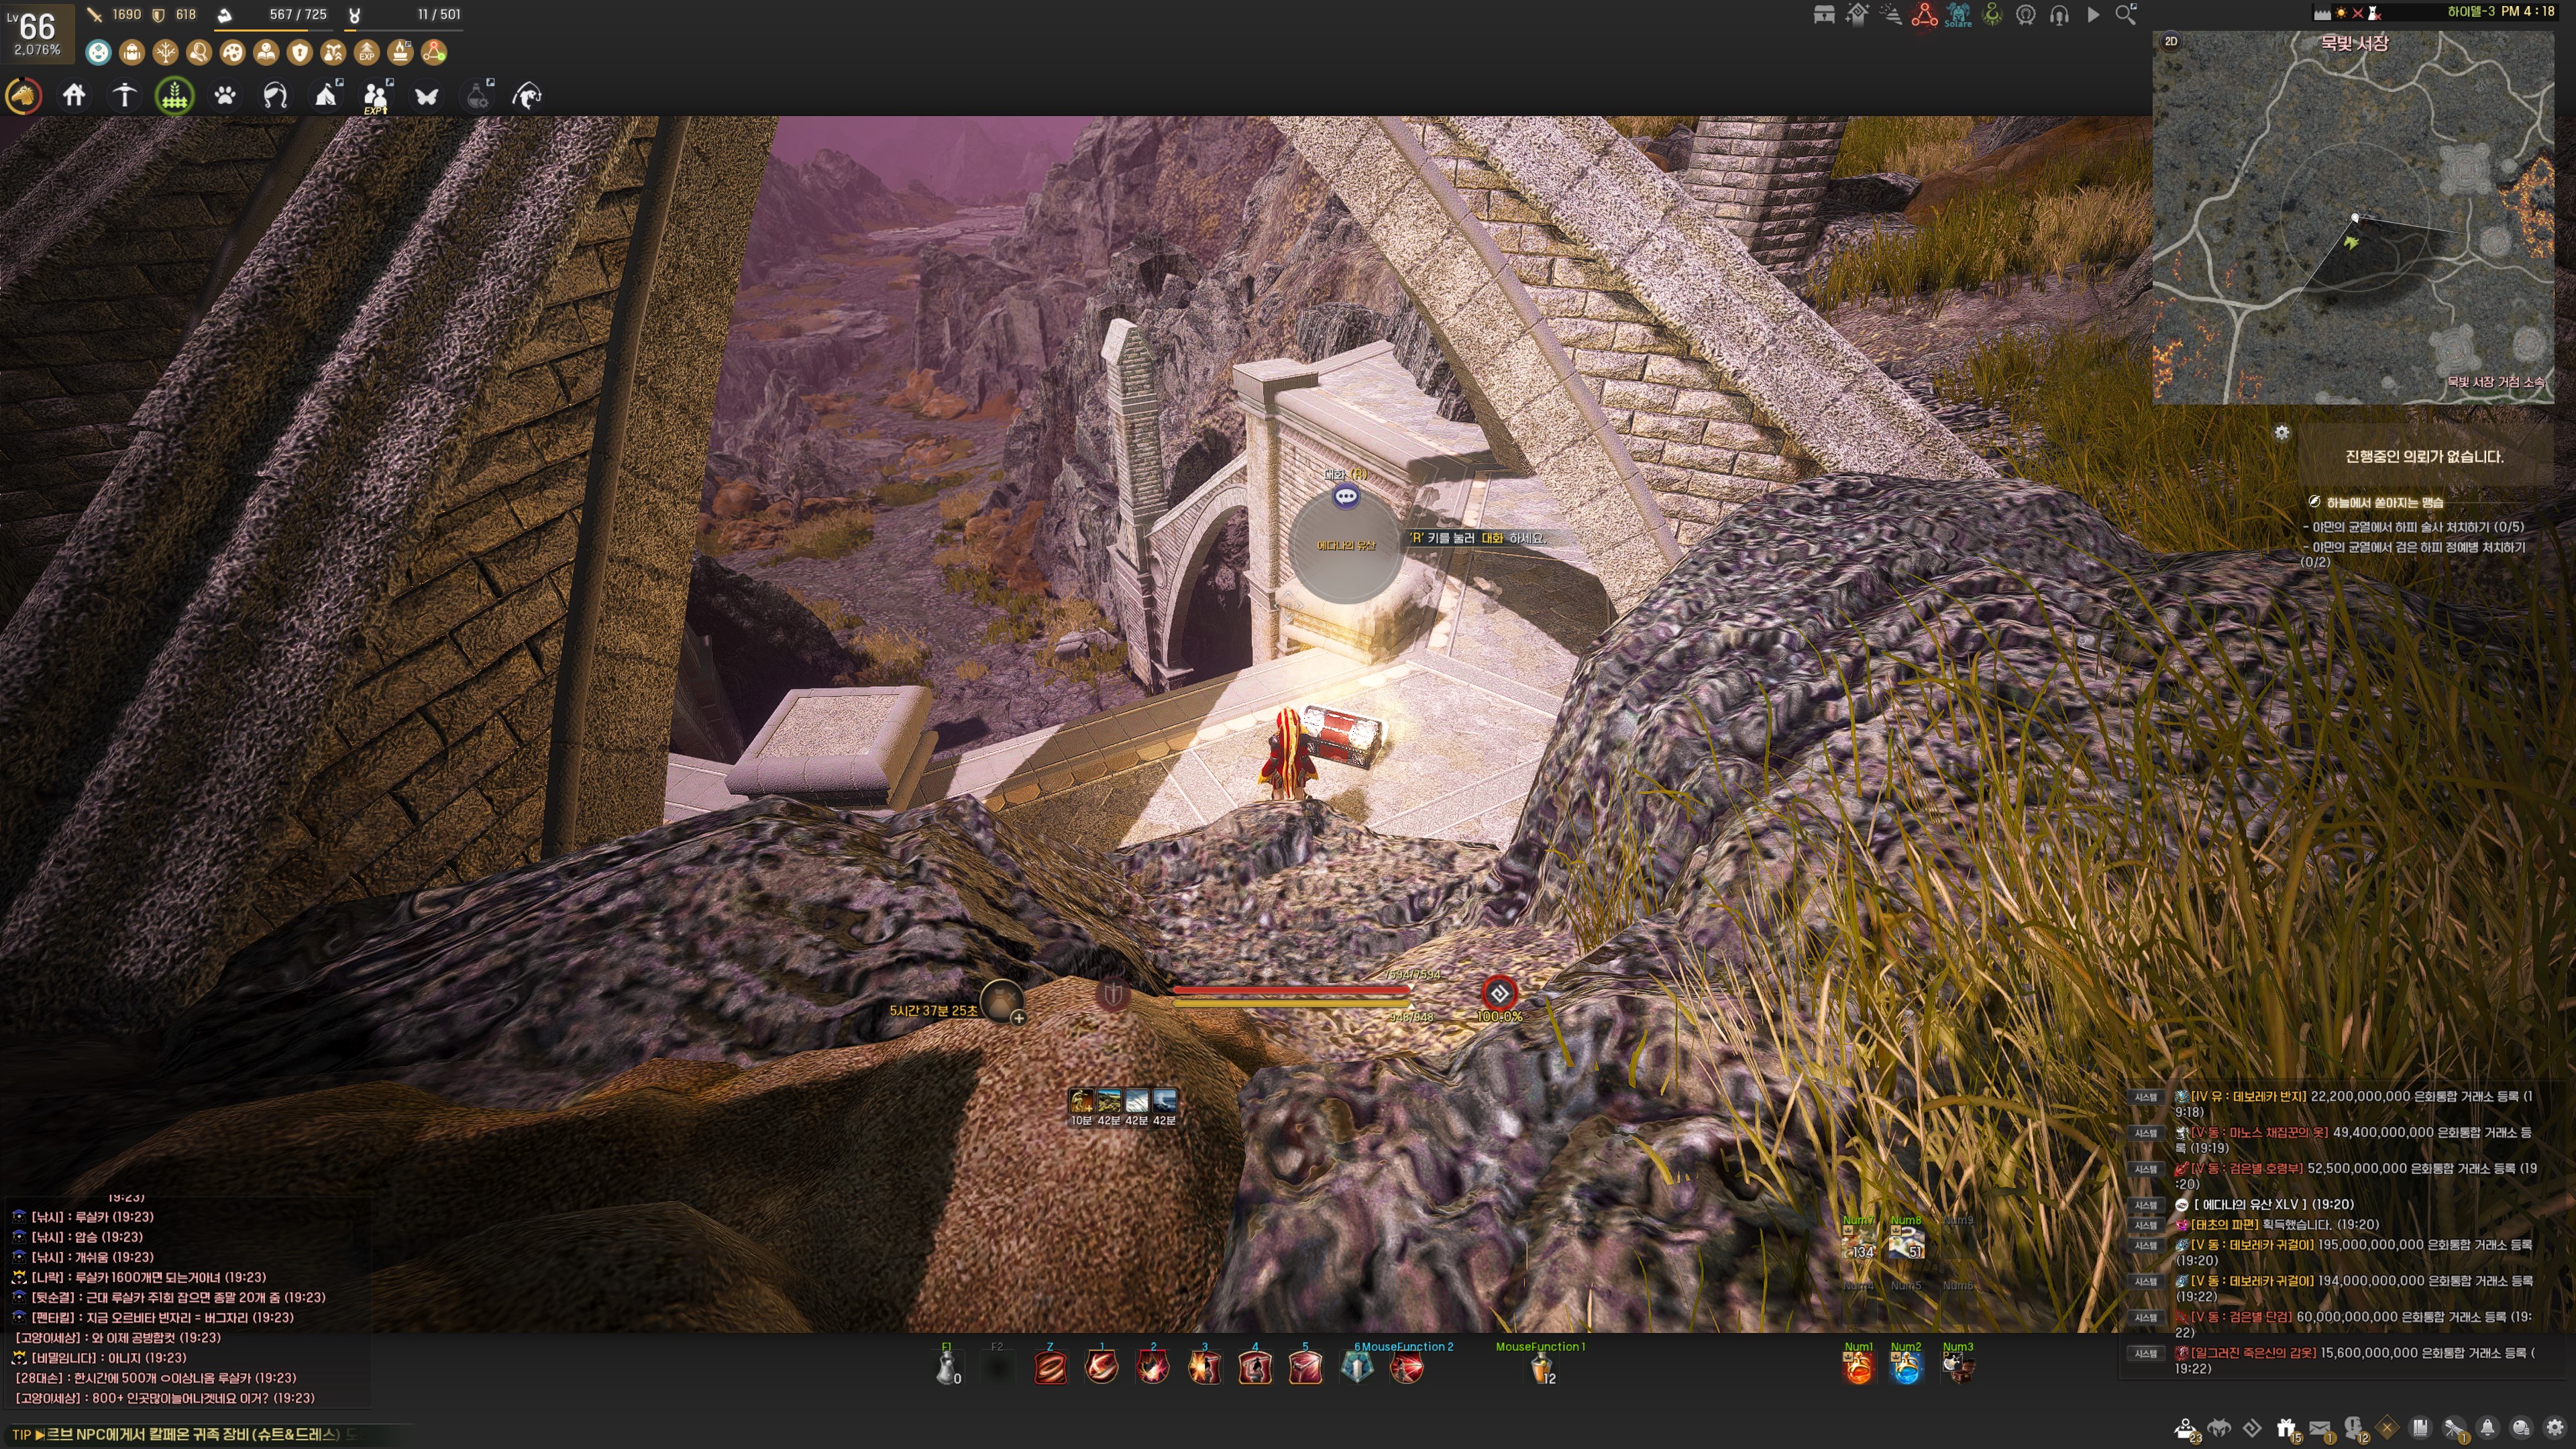Expand quest 하늘에서 쏟아지는 맹습 entry
This screenshot has width=2576, height=1449.
(2384, 502)
